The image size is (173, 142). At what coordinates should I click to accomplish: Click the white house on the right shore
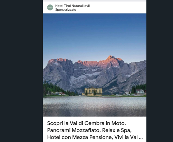(x=140, y=91)
